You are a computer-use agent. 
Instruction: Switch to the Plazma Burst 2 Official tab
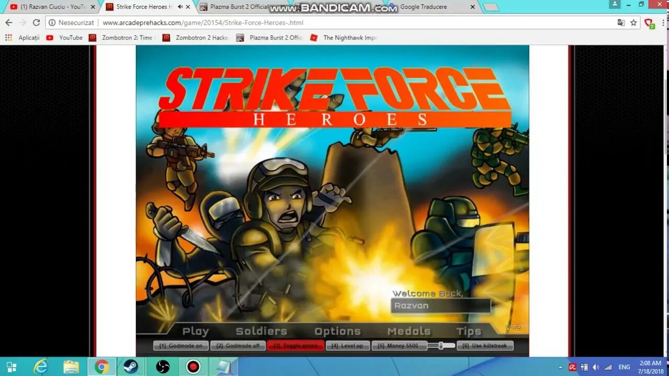coord(240,7)
